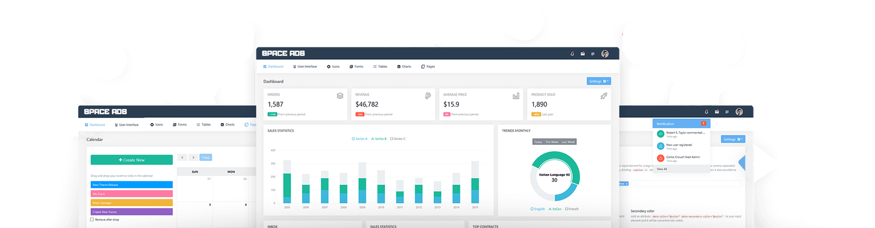Click the notification bell in center dashboard header
Viewport: 875px width, 228px height.
pos(572,54)
